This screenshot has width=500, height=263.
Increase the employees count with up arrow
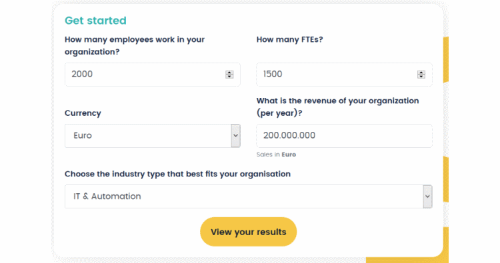point(229,73)
